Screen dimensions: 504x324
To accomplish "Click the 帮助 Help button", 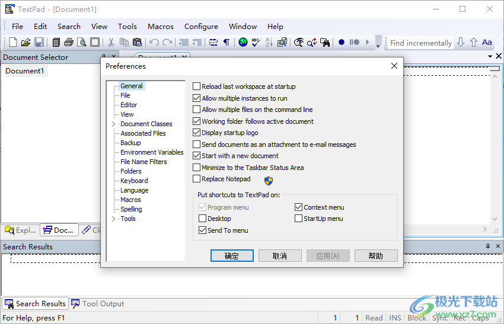I will coord(376,256).
